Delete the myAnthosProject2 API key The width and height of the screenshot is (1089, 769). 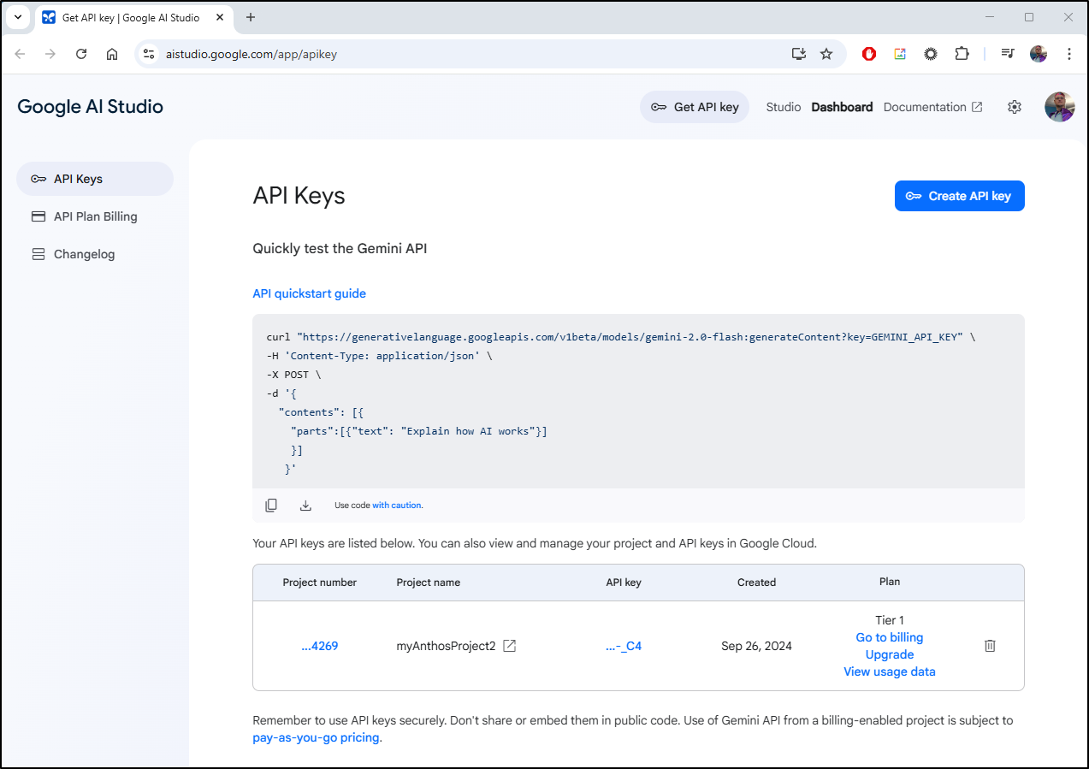990,646
